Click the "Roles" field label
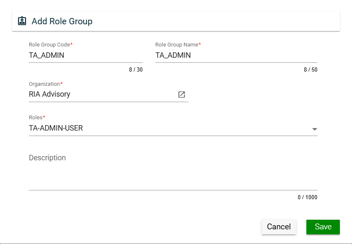This screenshot has height=244, width=352. tap(36, 118)
